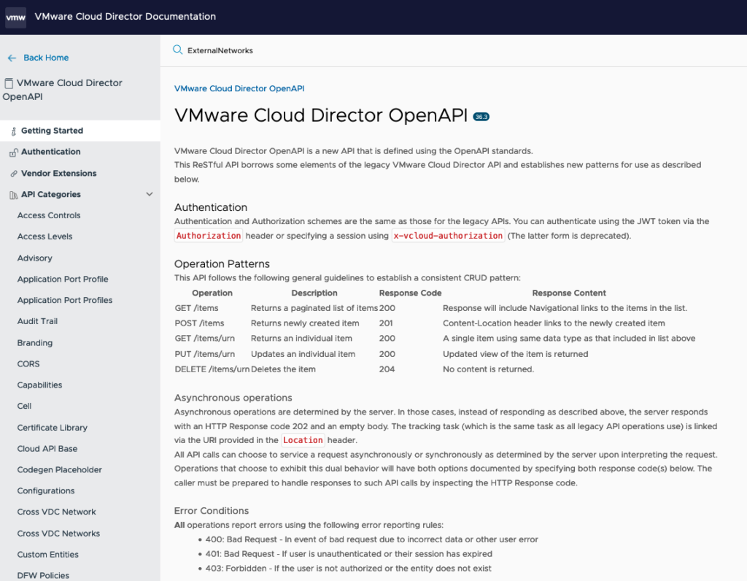Open the Cloud API Base category
The height and width of the screenshot is (581, 747).
pos(47,448)
